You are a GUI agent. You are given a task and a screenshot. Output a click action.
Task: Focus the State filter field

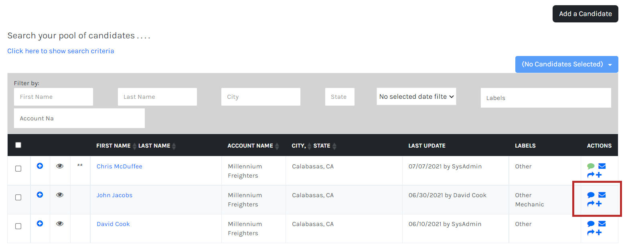tap(340, 97)
